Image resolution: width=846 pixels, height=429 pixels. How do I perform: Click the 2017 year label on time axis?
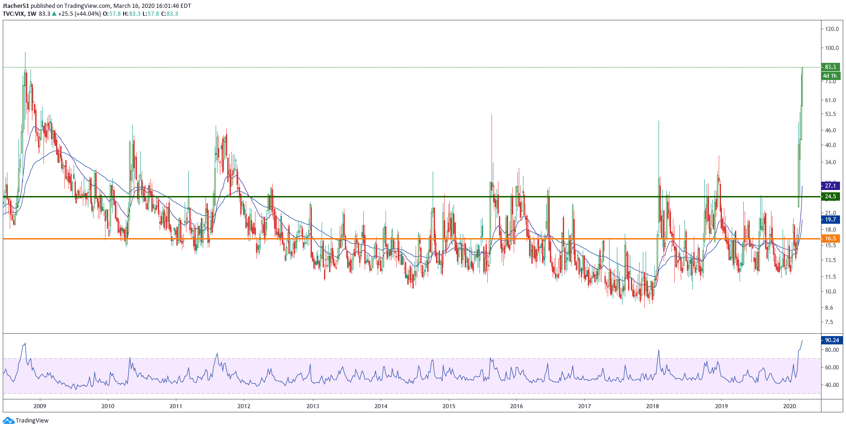coord(585,406)
